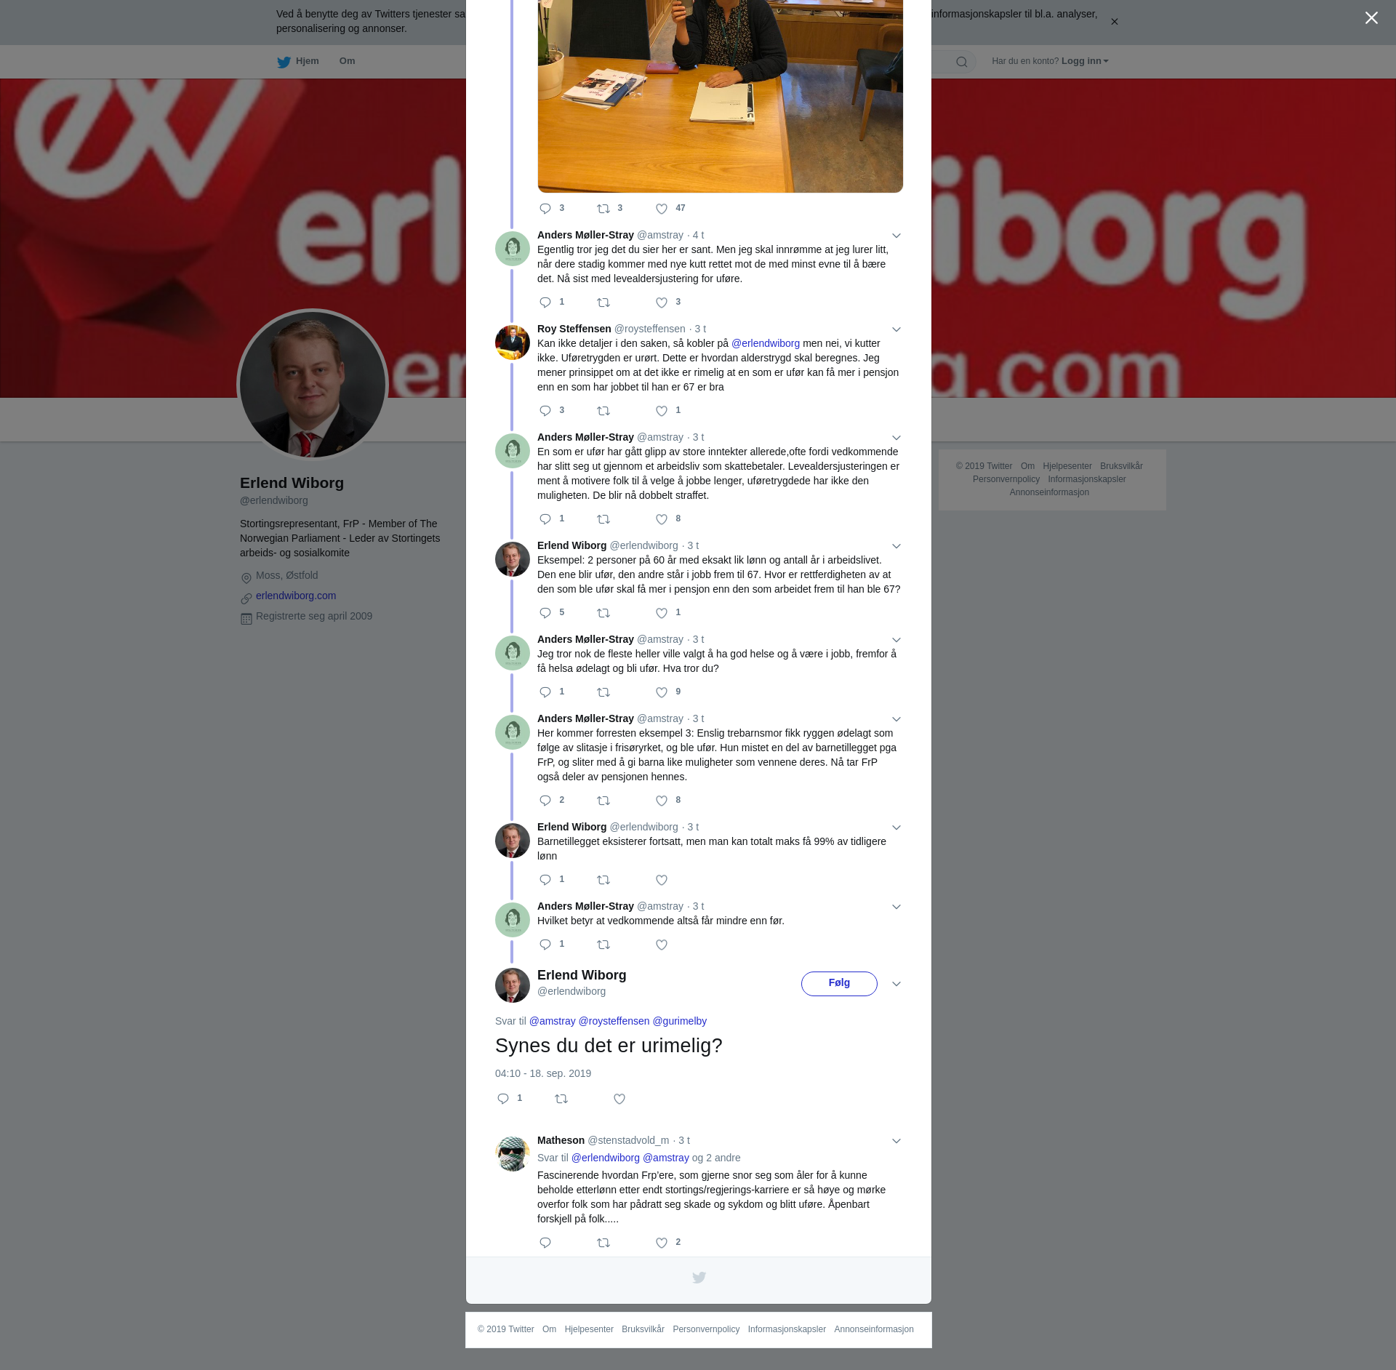
Task: Retweet the "Synes du det er urimelig?" tweet
Action: [x=561, y=1099]
